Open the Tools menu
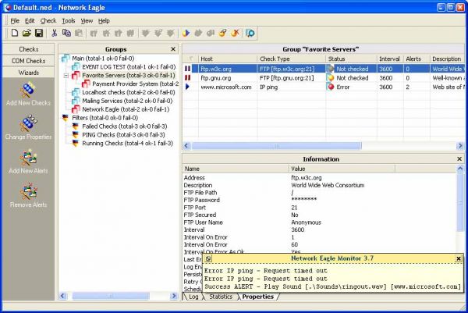This screenshot has height=313, width=468. [x=69, y=20]
